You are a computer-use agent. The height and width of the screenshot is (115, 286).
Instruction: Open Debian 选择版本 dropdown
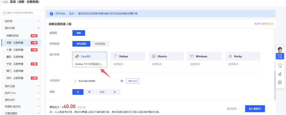(x=128, y=64)
